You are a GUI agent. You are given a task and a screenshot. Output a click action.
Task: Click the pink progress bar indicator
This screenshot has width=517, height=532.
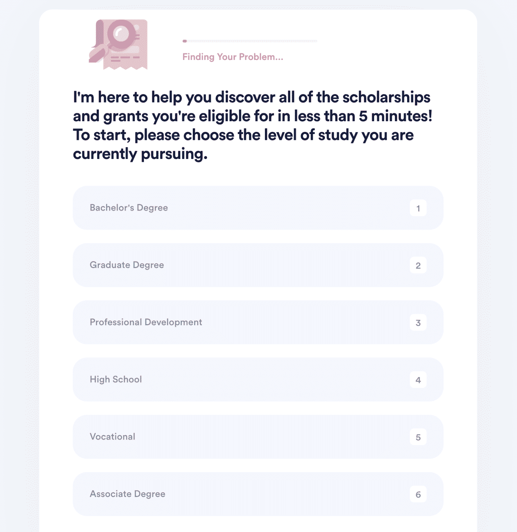point(185,41)
